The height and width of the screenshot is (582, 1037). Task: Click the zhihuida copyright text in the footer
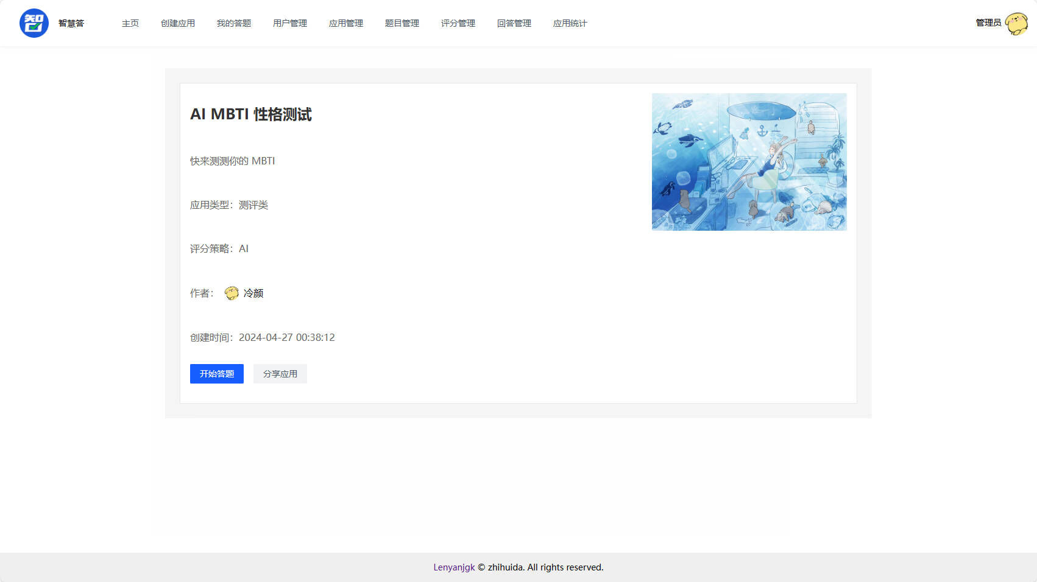(540, 567)
